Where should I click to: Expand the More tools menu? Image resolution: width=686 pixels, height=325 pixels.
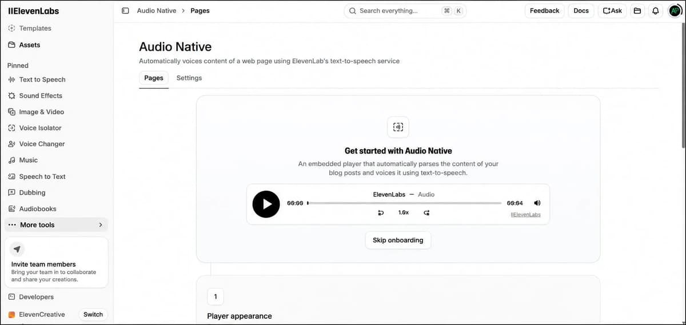pyautogui.click(x=56, y=225)
